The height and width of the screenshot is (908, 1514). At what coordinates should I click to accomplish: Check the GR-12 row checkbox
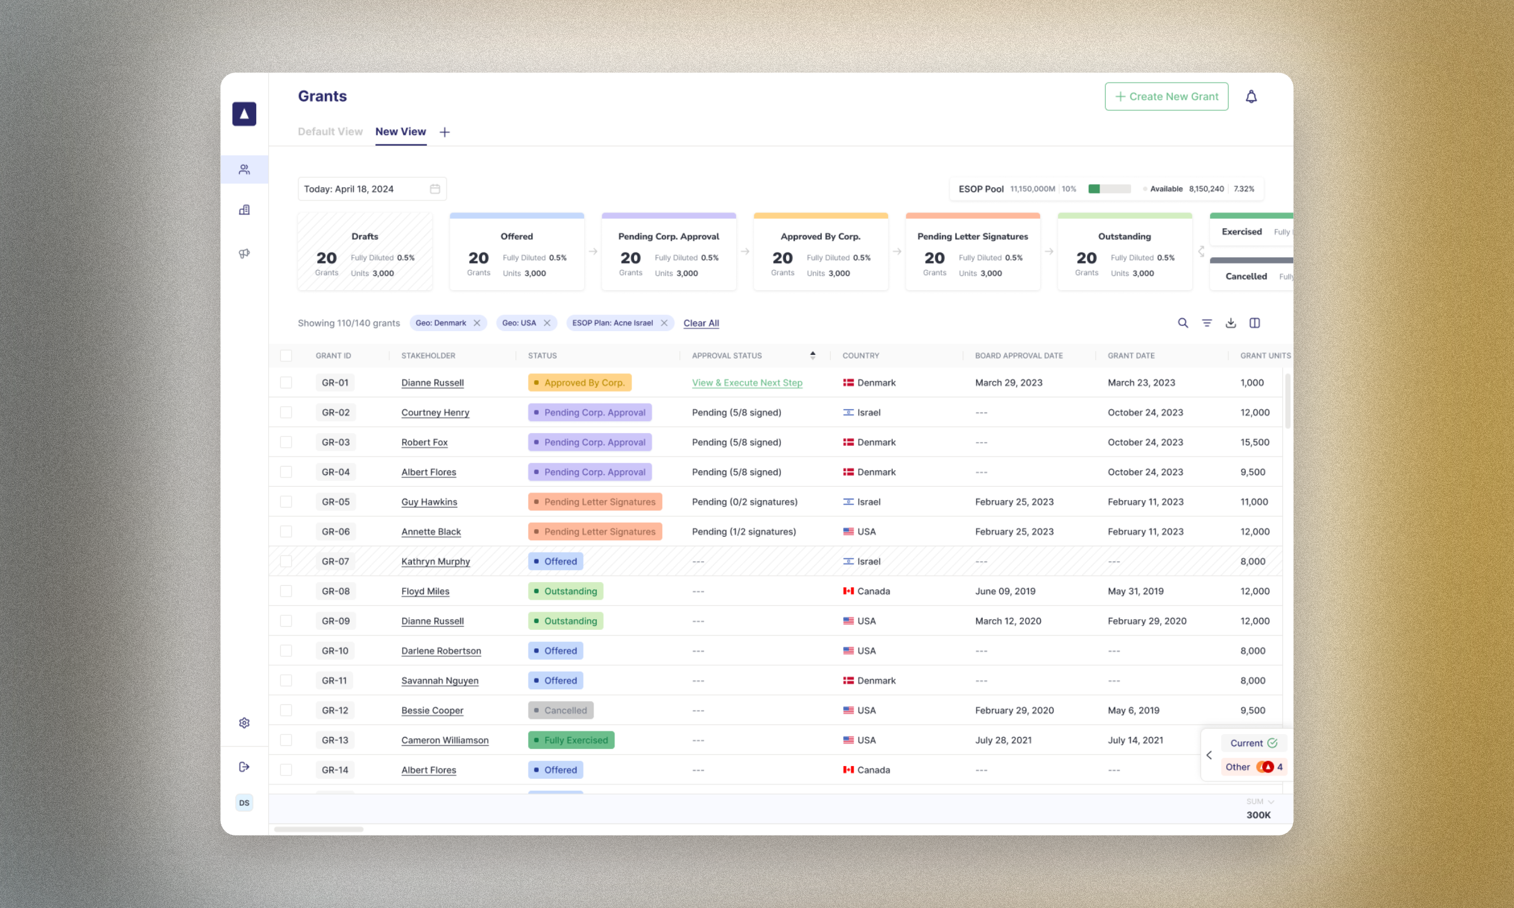[x=286, y=710]
